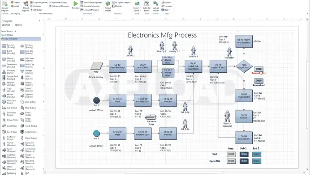Select the Op 70 Rework activity box
The width and height of the screenshot is (310, 175).
tap(244, 117)
